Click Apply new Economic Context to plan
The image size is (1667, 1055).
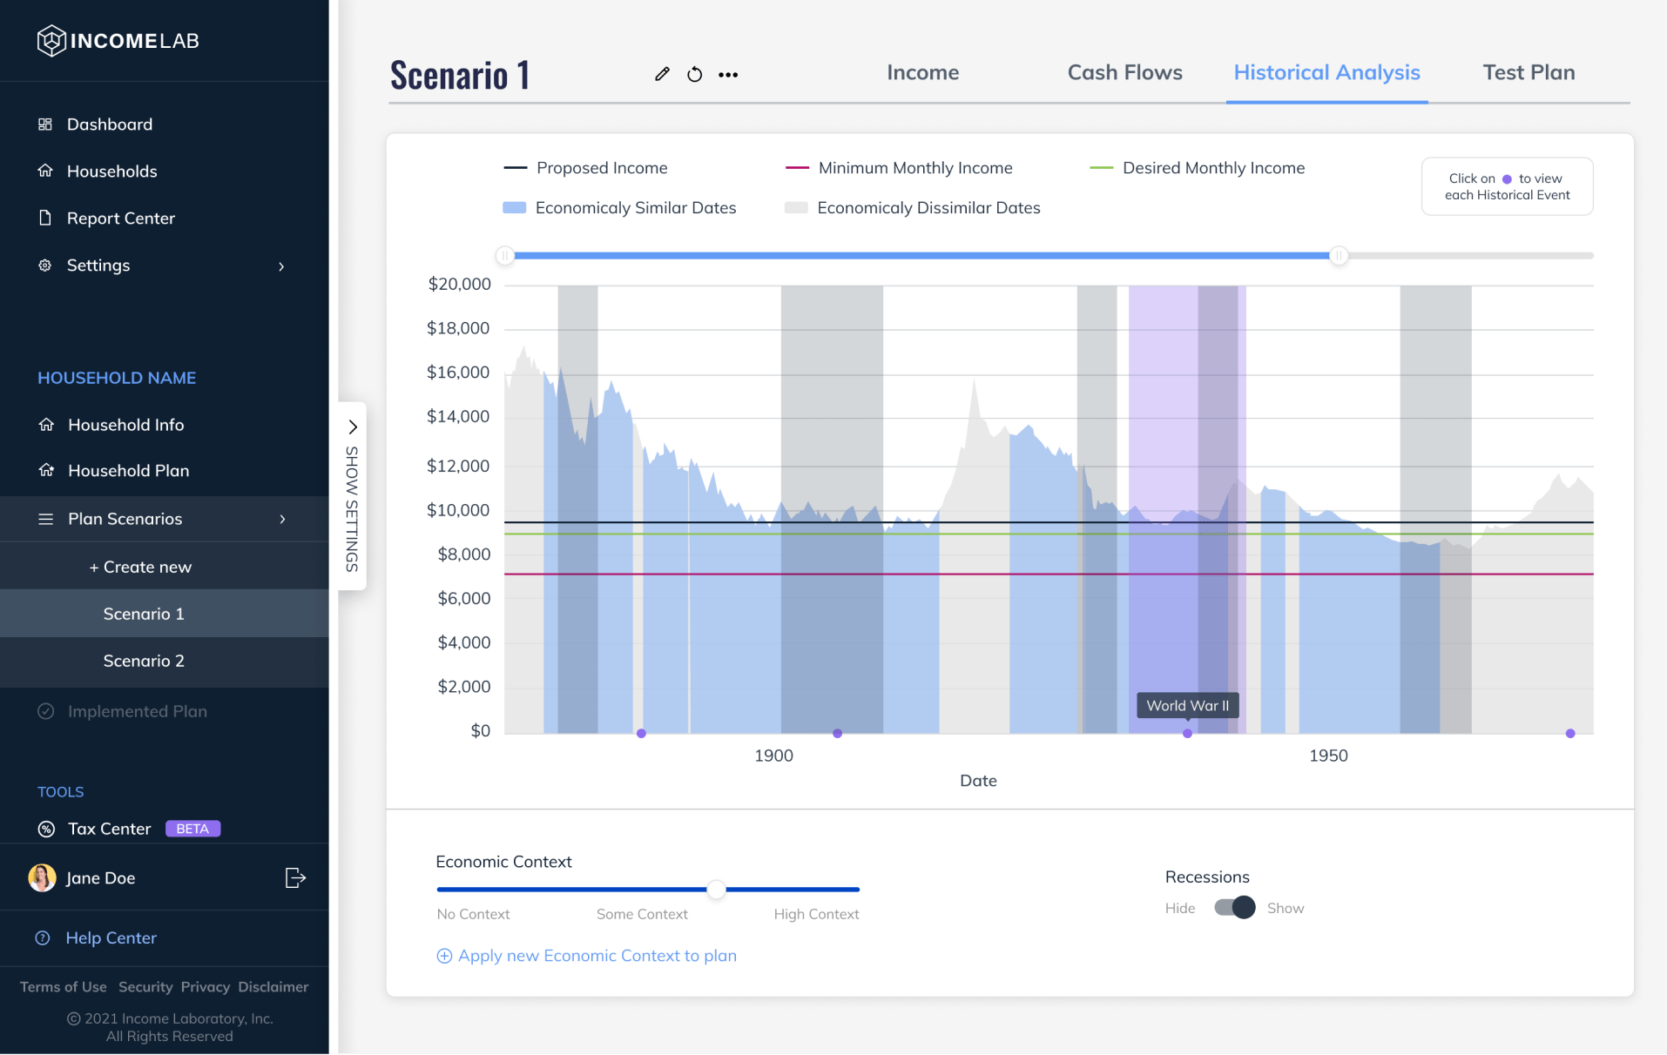585,955
